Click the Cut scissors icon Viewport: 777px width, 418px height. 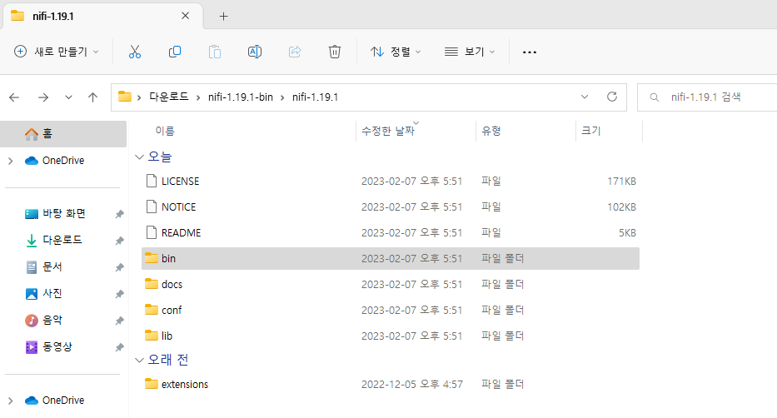[x=135, y=52]
